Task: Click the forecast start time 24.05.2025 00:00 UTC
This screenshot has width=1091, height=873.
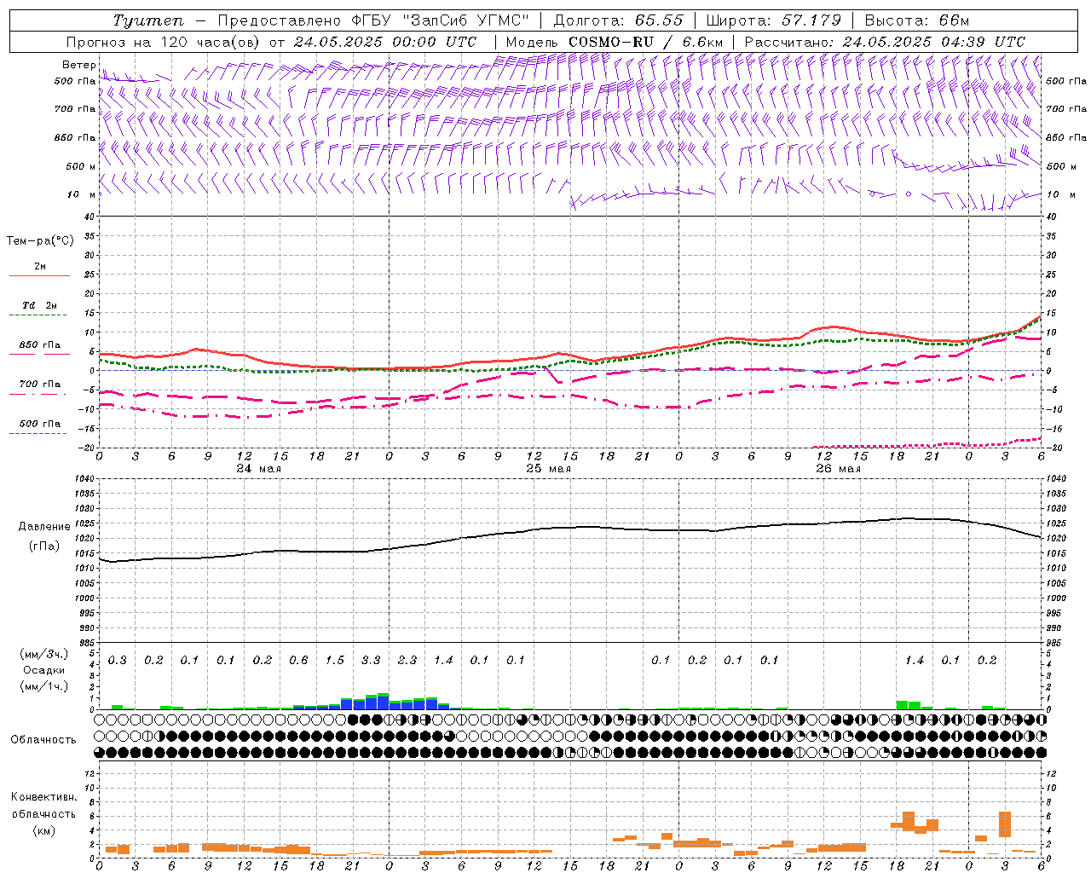Action: click(x=384, y=42)
